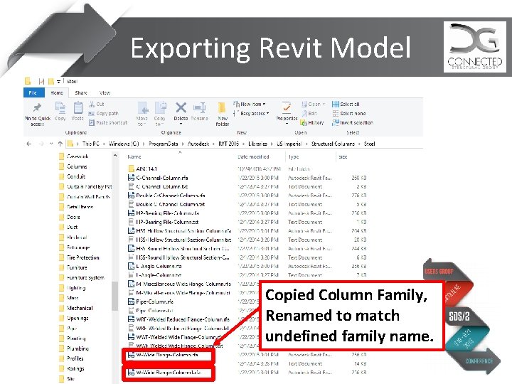Click the Properties icon

[x=287, y=107]
